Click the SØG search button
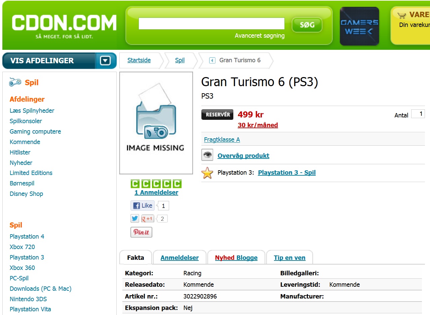 click(307, 25)
